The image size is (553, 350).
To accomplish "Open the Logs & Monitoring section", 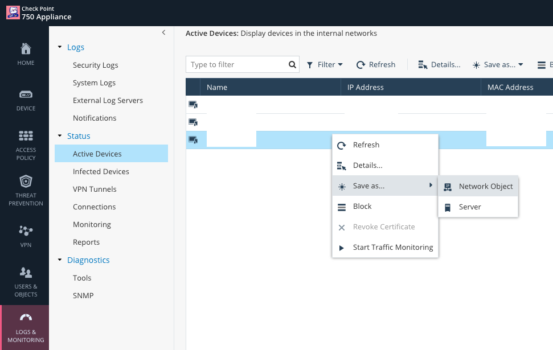I will tap(26, 327).
